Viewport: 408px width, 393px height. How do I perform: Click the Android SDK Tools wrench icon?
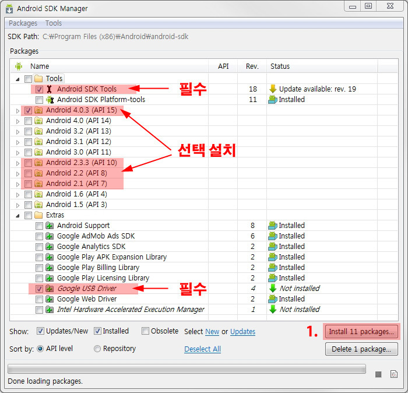(49, 89)
